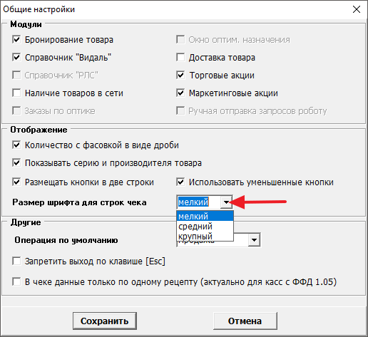Toggle Использовать уменьшенные кнопки checkbox
This screenshot has height=337, width=368.
click(180, 182)
